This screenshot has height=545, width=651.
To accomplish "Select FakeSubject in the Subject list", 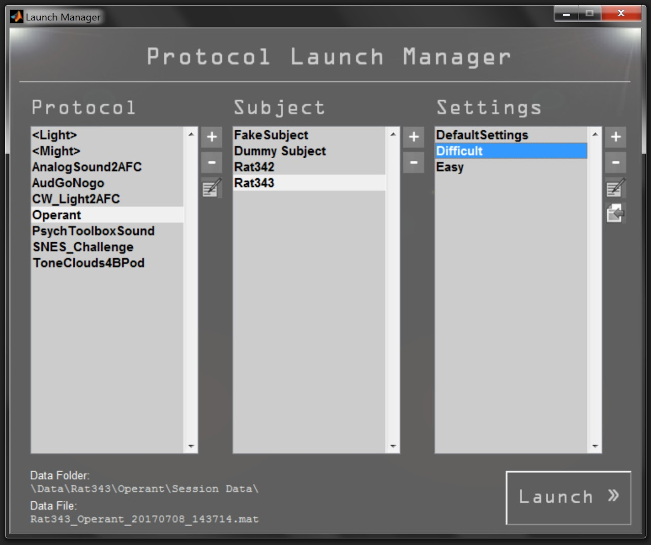I will (x=309, y=135).
